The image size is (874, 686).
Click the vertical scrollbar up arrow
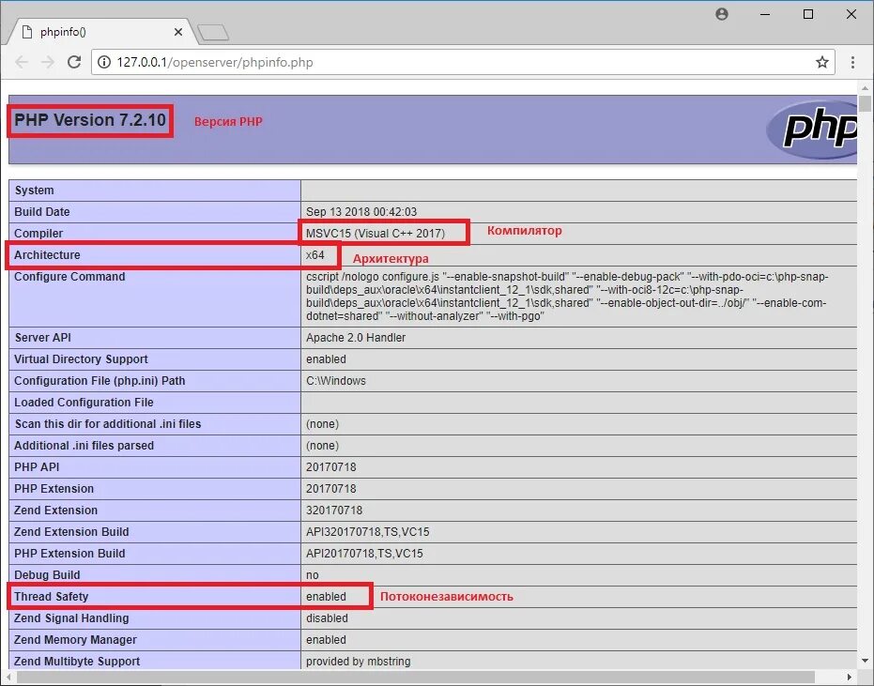pyautogui.click(x=865, y=88)
